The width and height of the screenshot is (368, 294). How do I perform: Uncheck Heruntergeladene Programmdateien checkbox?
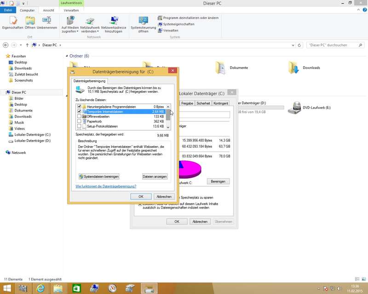[x=79, y=107]
